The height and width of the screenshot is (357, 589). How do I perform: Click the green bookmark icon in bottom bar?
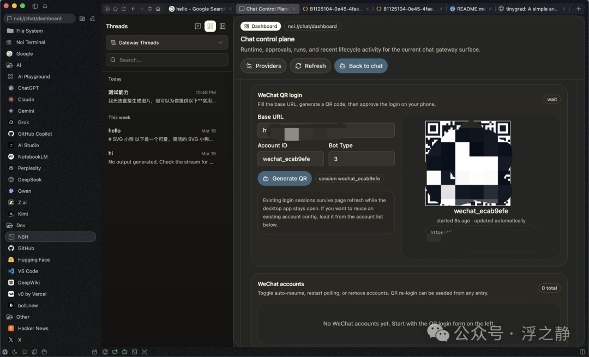[25, 352]
